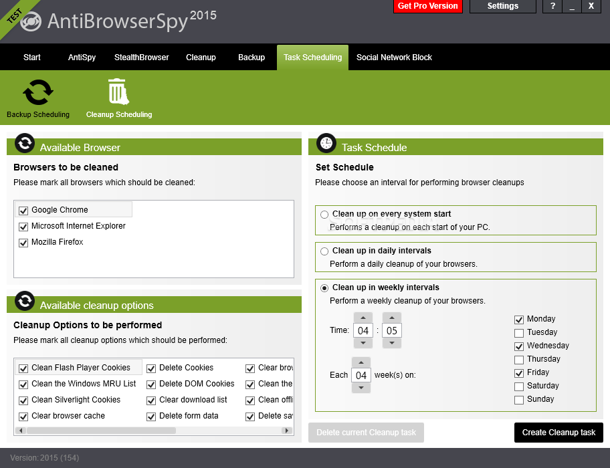This screenshot has width=610, height=468.
Task: Check Saturday in weekly schedule
Action: click(x=519, y=386)
